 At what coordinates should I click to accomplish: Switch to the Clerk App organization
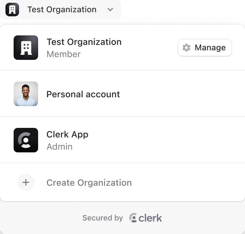click(67, 135)
